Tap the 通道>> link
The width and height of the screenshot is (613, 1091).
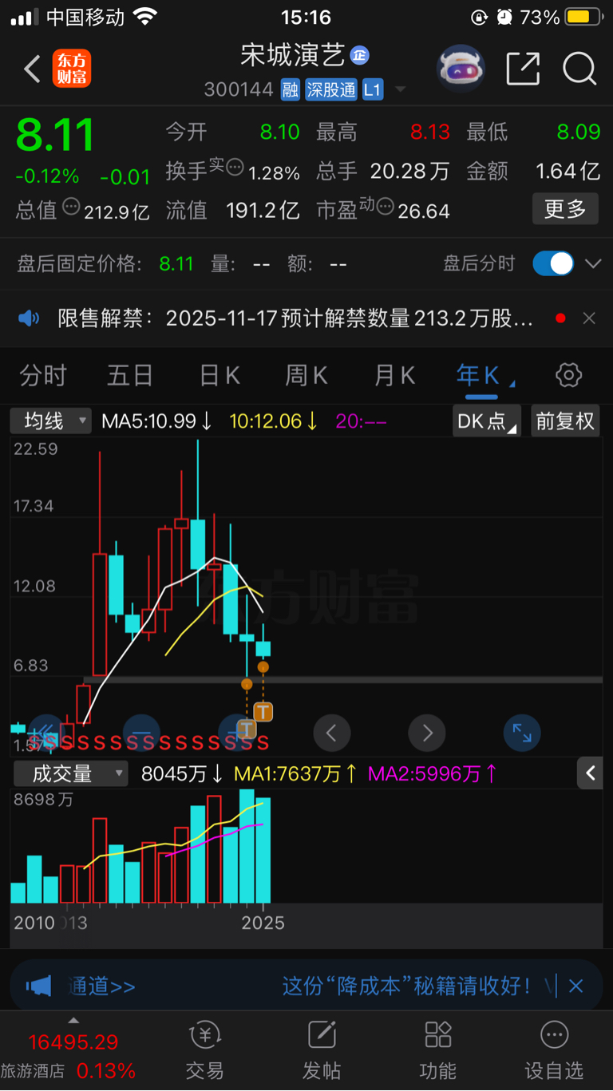101,986
